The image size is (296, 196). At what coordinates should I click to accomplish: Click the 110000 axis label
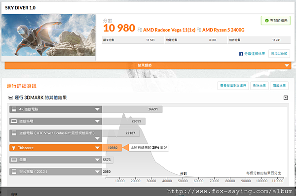tap(277, 181)
